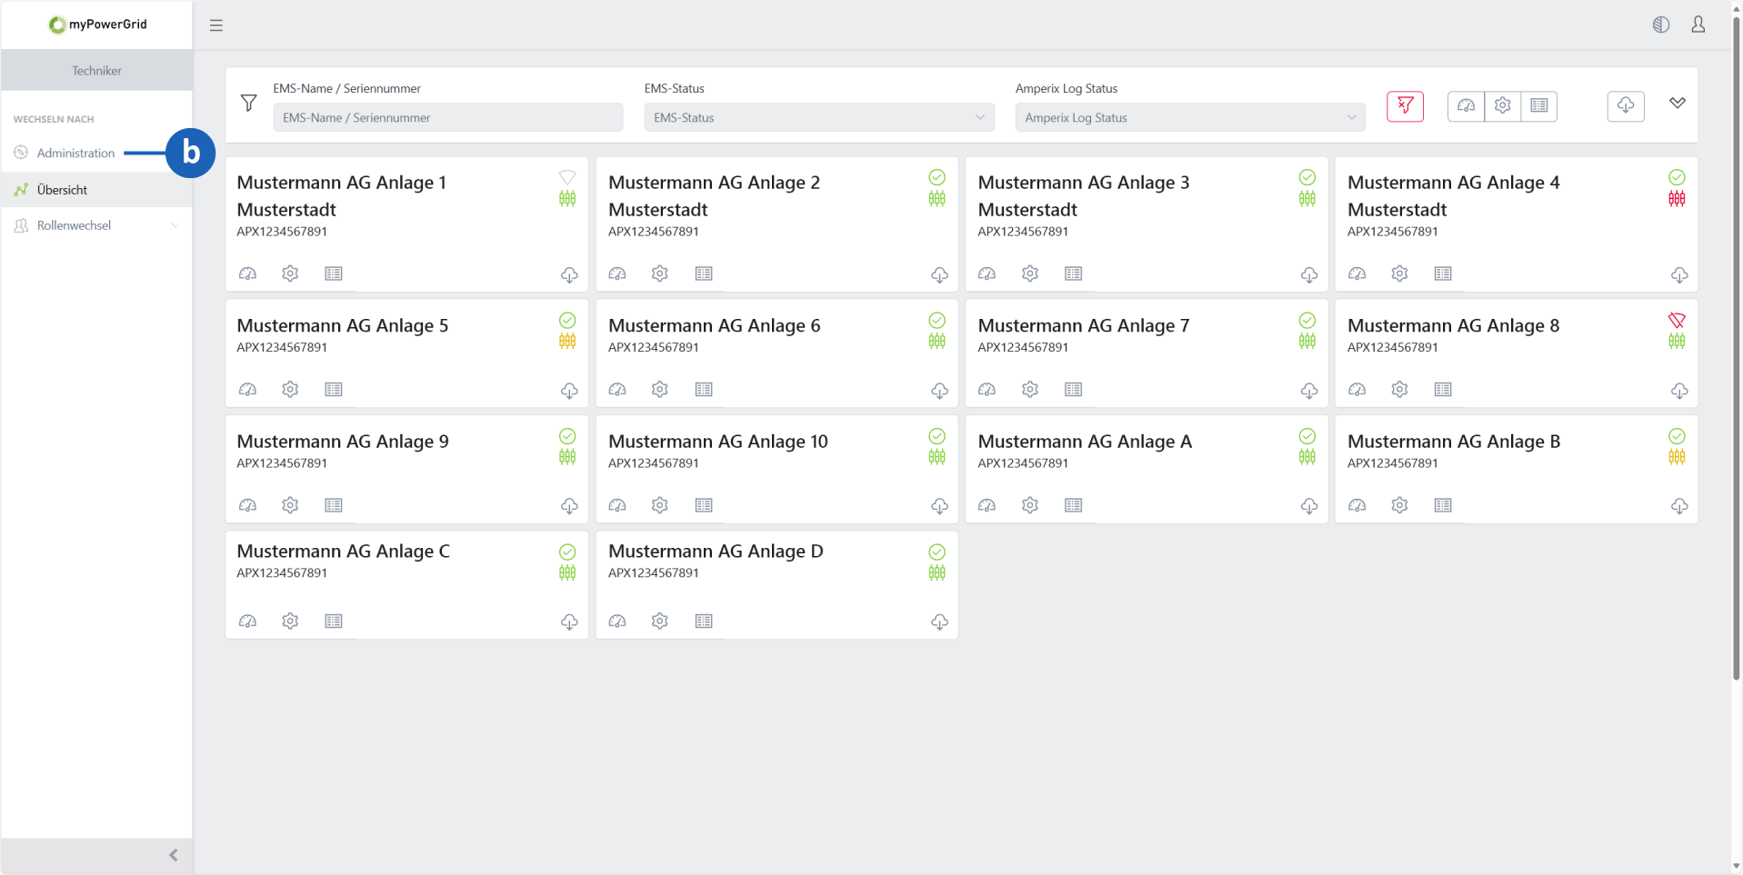Click the EMS-Name / Seriennummer search field
The height and width of the screenshot is (875, 1743).
447,118
